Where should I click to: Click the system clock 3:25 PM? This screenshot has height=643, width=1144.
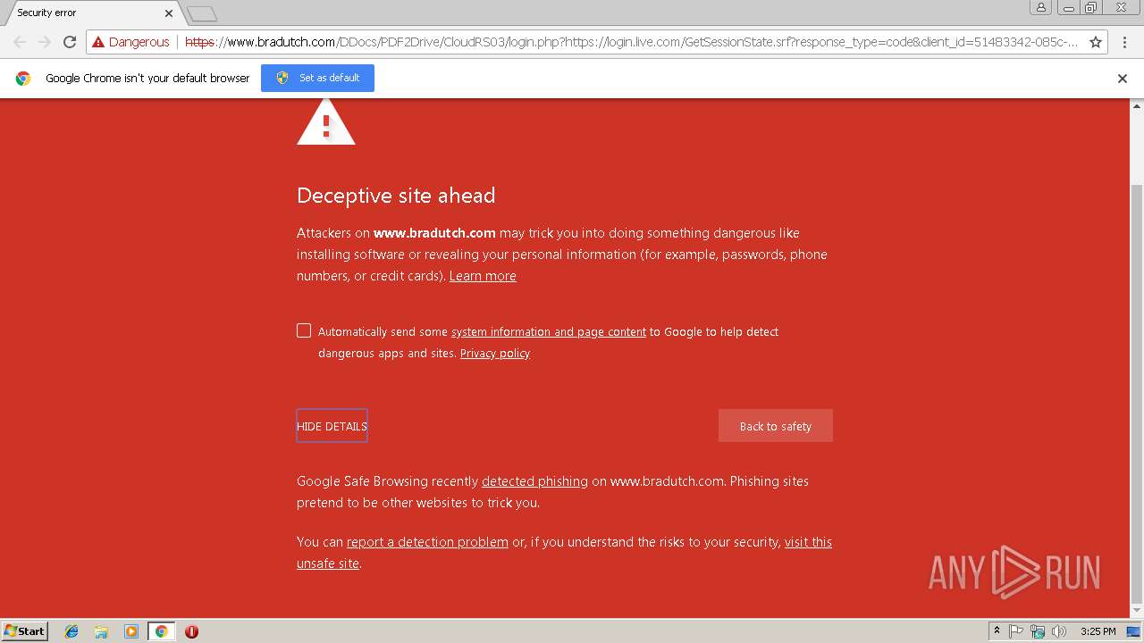[x=1098, y=631]
